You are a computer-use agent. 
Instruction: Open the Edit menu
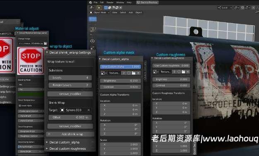point(102,2)
